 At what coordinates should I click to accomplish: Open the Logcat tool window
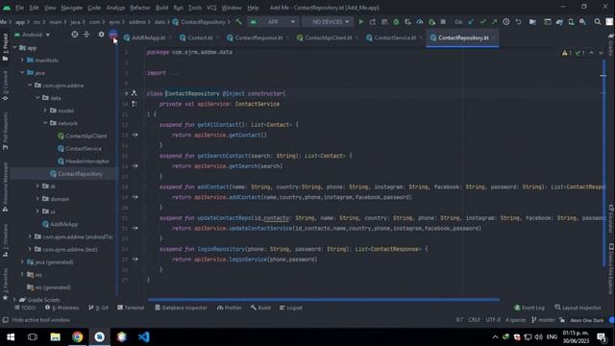pos(291,308)
